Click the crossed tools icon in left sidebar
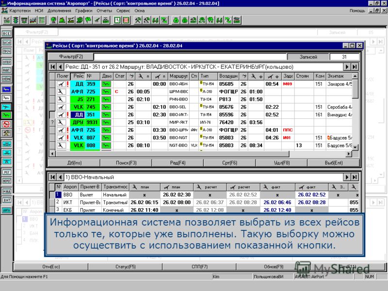This screenshot has height=291, width=388. [6, 133]
